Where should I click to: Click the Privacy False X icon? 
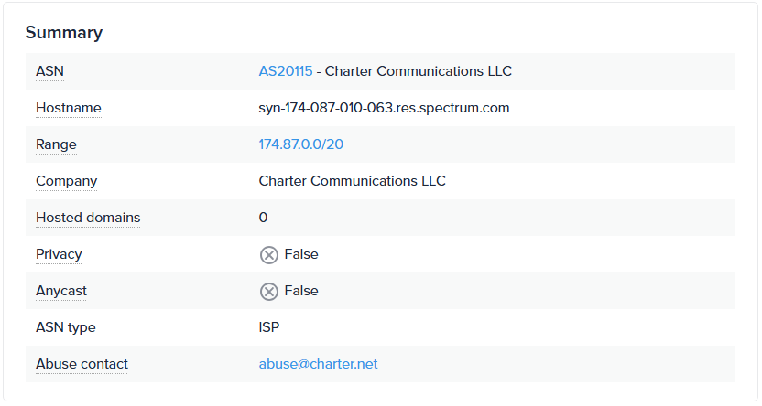268,255
